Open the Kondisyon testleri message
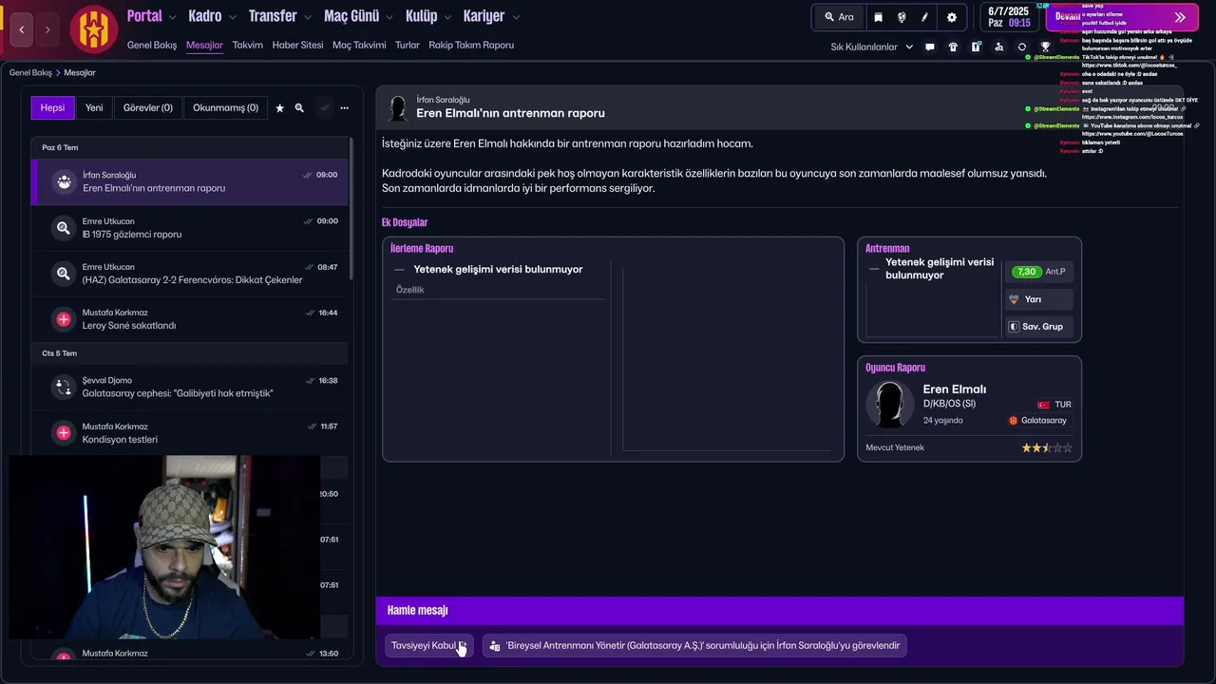Image resolution: width=1216 pixels, height=684 pixels. pyautogui.click(x=190, y=433)
